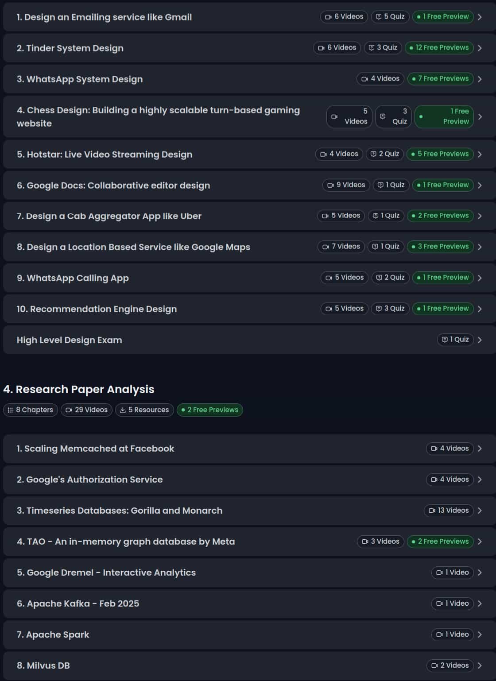
Task: Click 5 Videos badge for Cab Aggregator App
Action: click(341, 216)
